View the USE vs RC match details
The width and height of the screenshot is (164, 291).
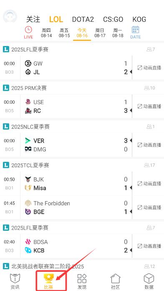(x=66, y=106)
